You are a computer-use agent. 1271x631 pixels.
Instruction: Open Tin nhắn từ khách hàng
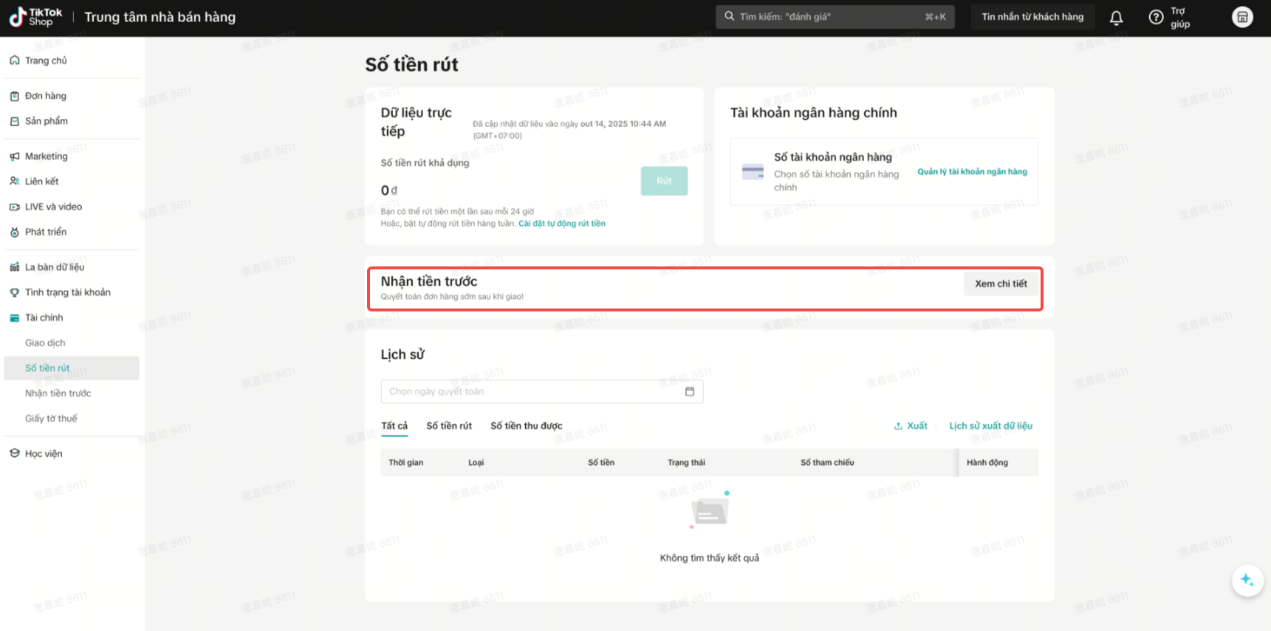point(1032,17)
